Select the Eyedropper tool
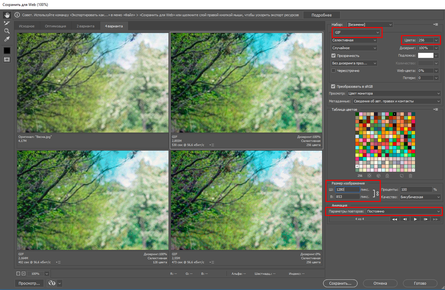Image resolution: width=445 pixels, height=290 pixels. [7, 39]
